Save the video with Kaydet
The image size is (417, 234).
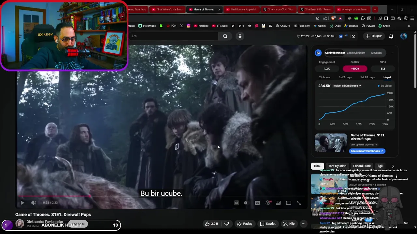268,224
